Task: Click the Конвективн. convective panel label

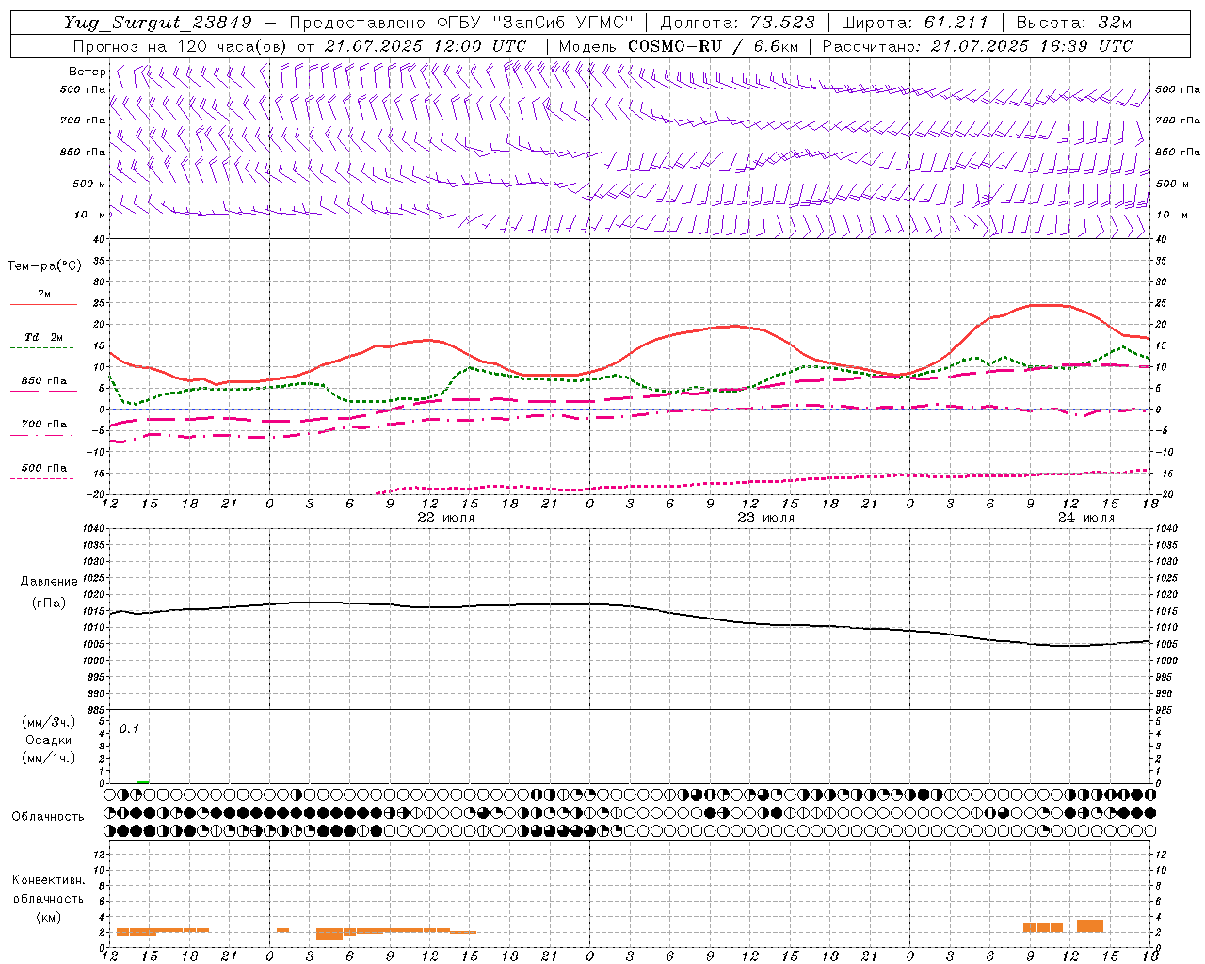Action: coord(48,880)
